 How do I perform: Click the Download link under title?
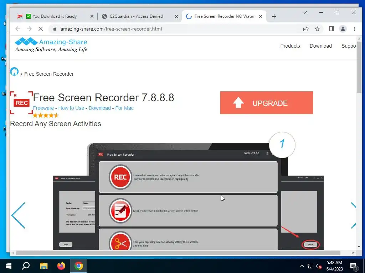100,108
